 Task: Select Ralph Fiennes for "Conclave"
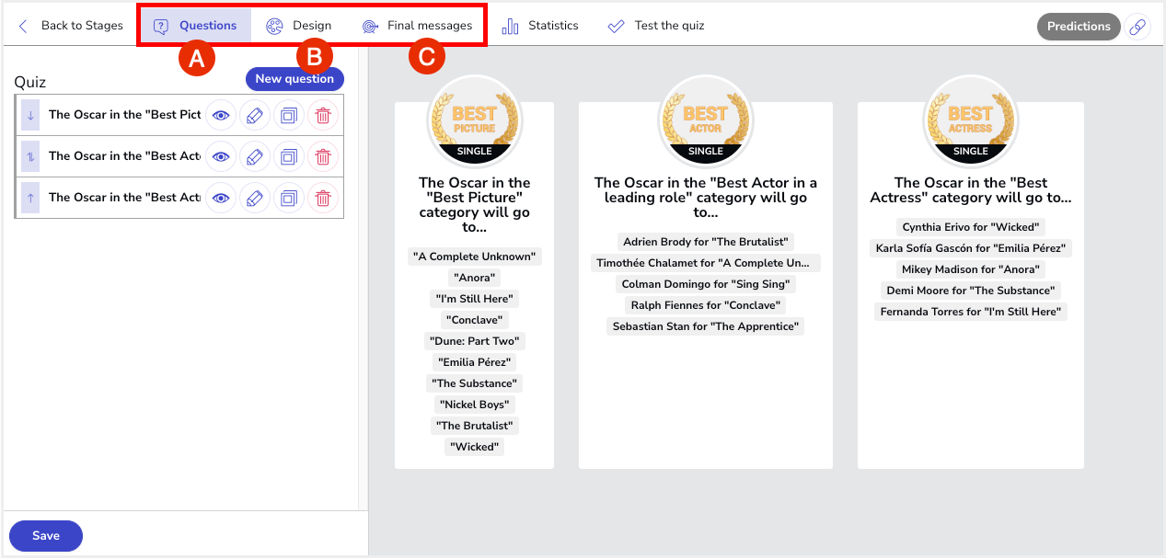tap(706, 305)
